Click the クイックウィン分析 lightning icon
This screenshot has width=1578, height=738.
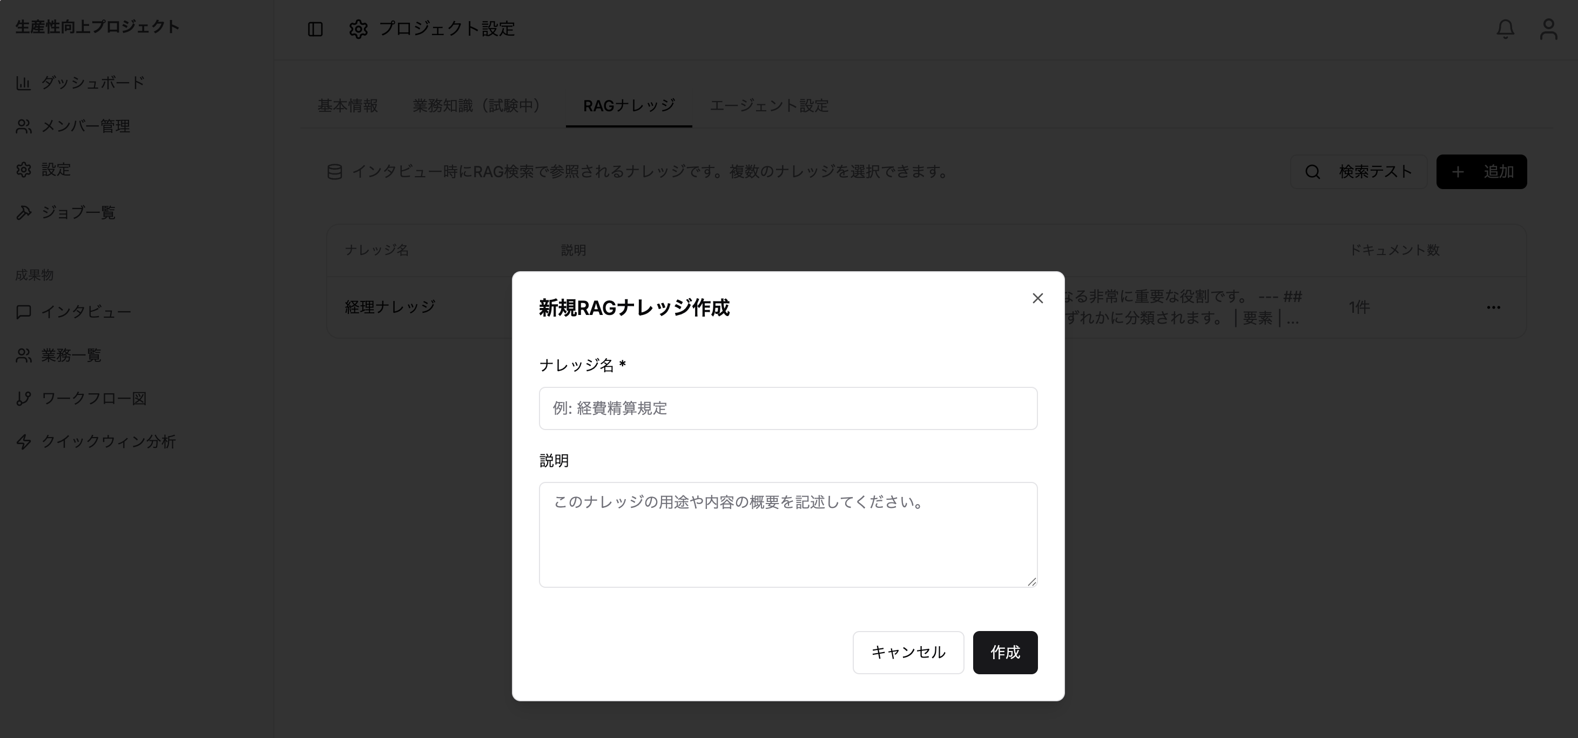click(23, 442)
